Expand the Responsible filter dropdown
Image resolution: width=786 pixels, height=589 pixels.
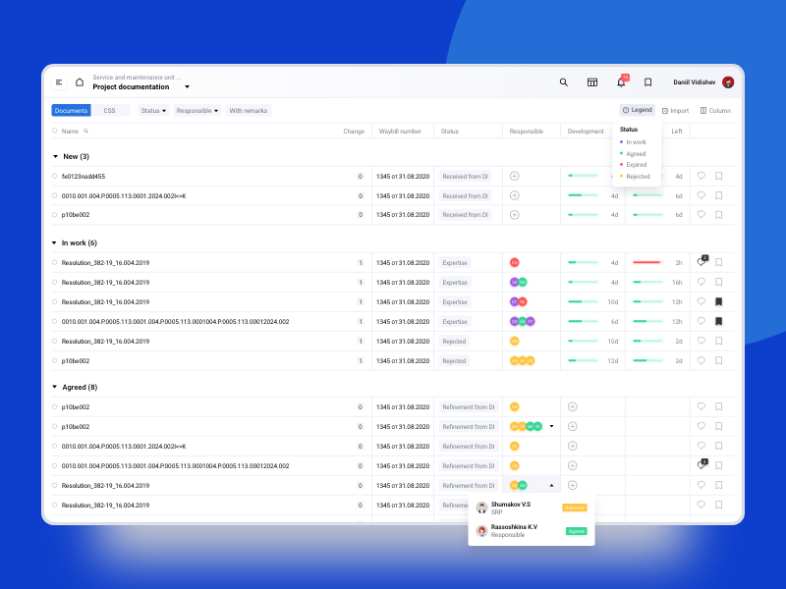(x=197, y=111)
